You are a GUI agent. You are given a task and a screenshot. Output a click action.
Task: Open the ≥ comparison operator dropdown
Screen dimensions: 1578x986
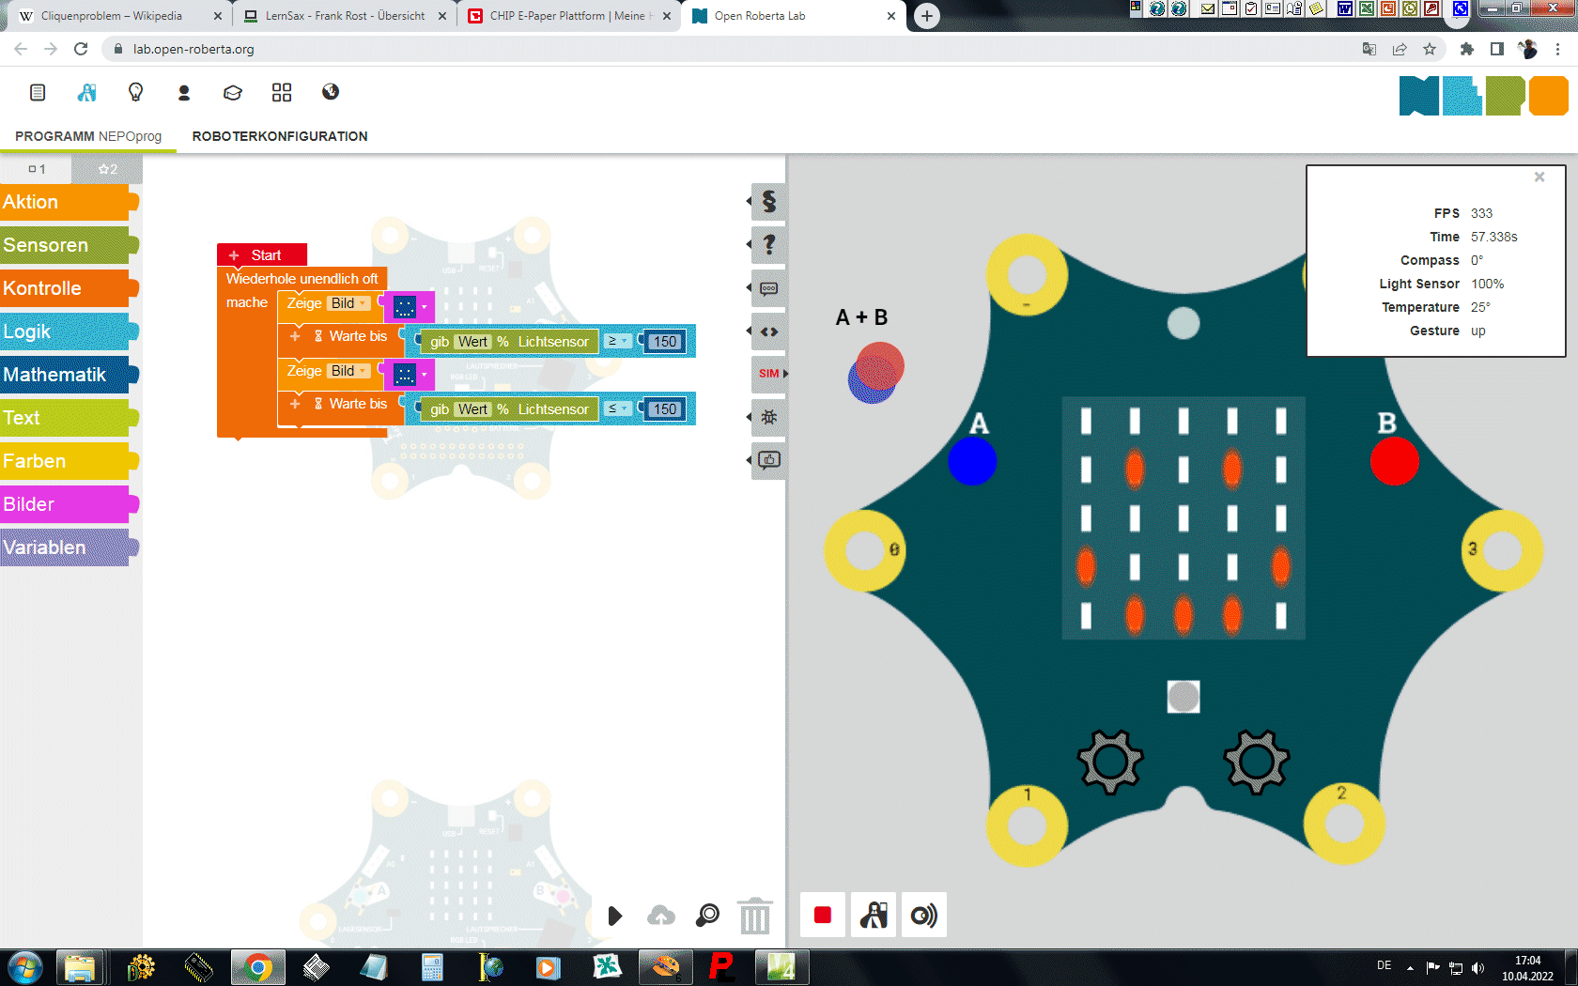point(617,342)
